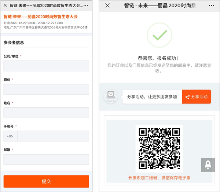220x192 pixels.
Task: Click the green success checkmark icon
Action: [159, 35]
